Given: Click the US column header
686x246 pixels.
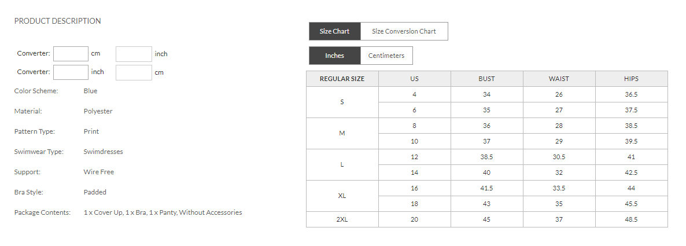Looking at the screenshot, I should tap(414, 79).
